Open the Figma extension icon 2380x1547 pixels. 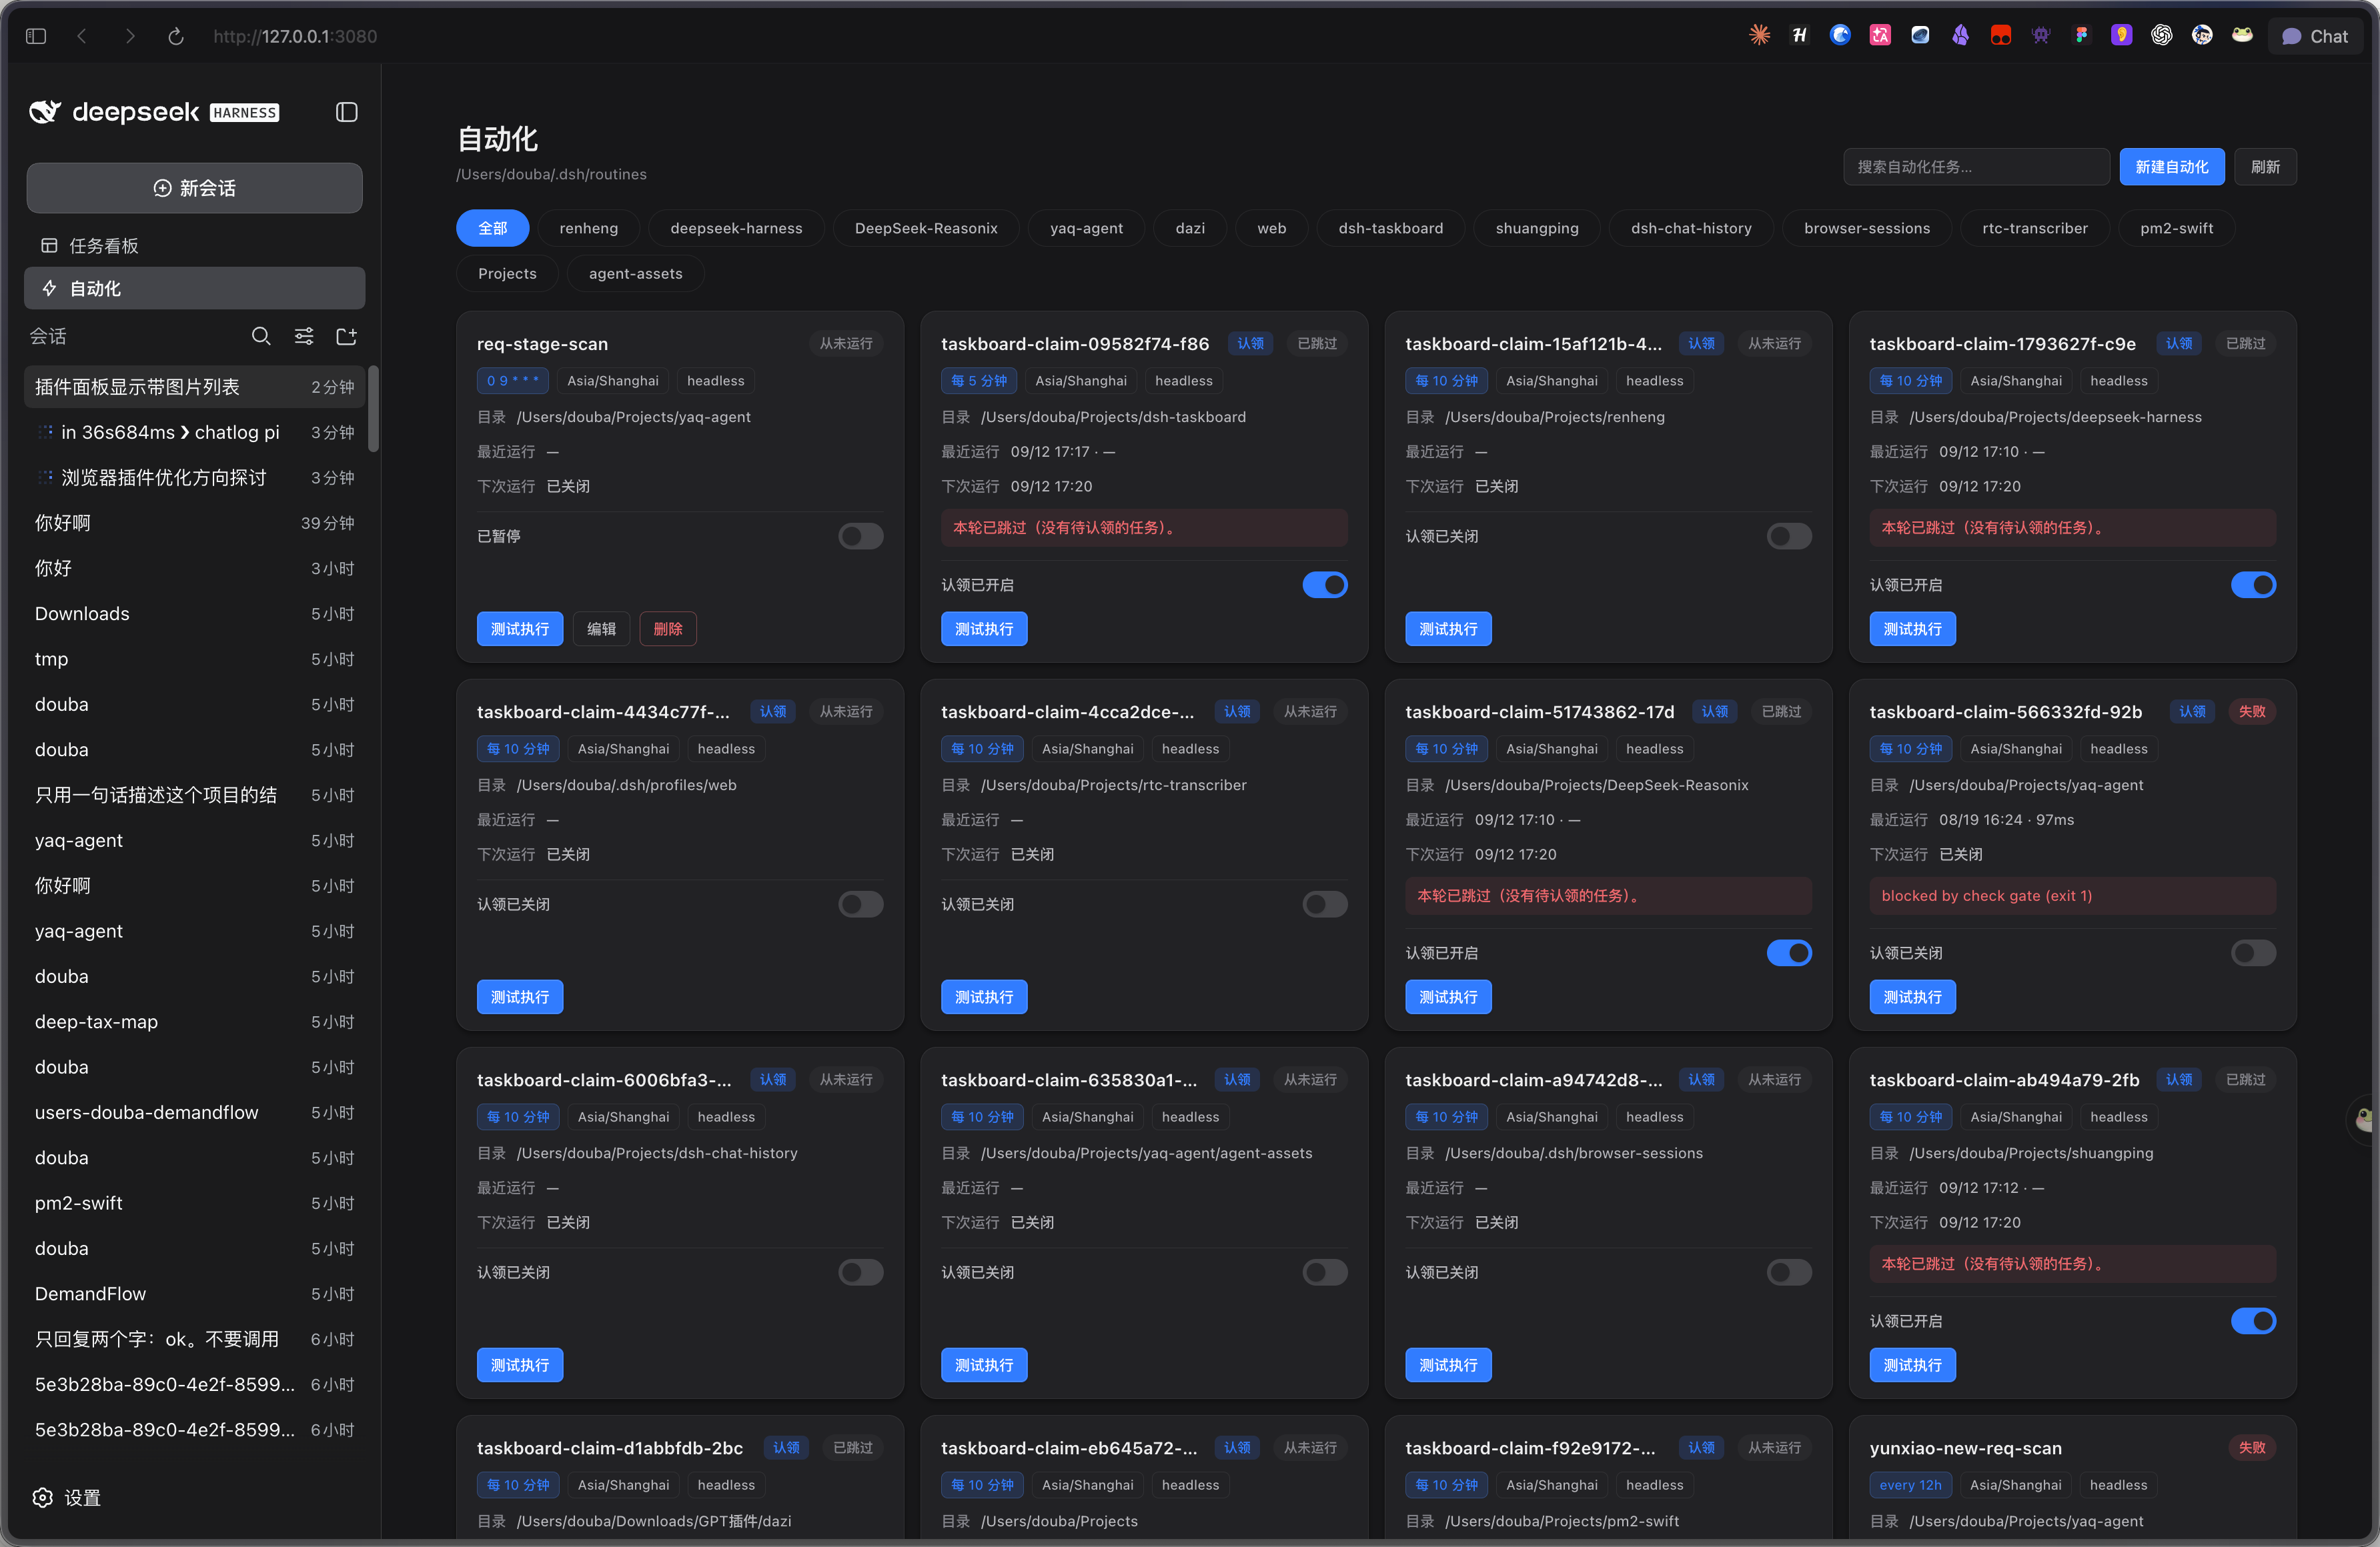2081,36
